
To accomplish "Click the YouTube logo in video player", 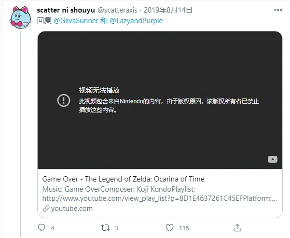I will pyautogui.click(x=273, y=159).
